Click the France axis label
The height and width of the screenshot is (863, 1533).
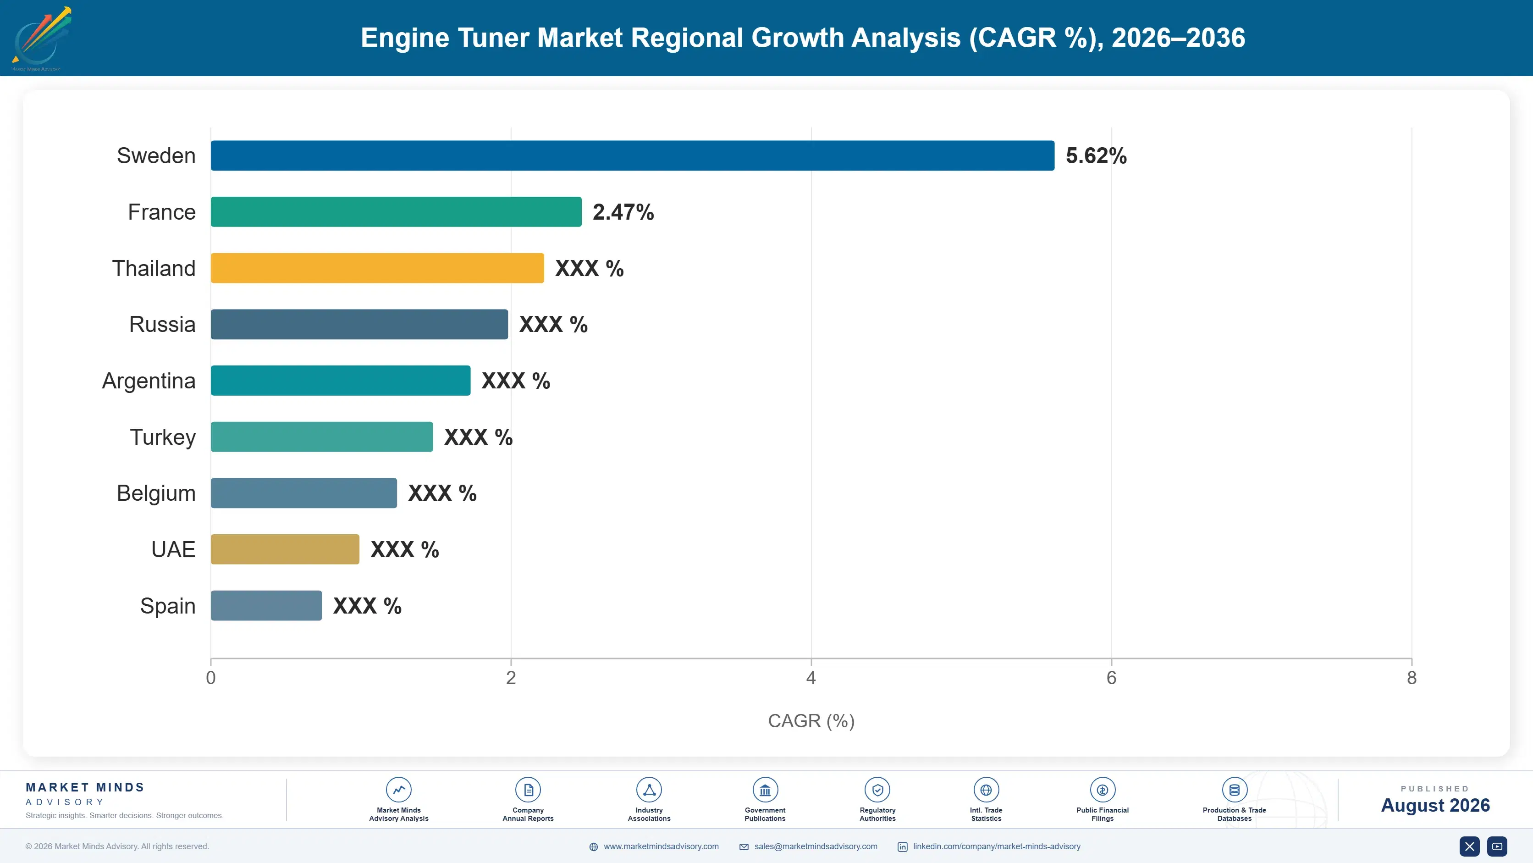tap(162, 212)
